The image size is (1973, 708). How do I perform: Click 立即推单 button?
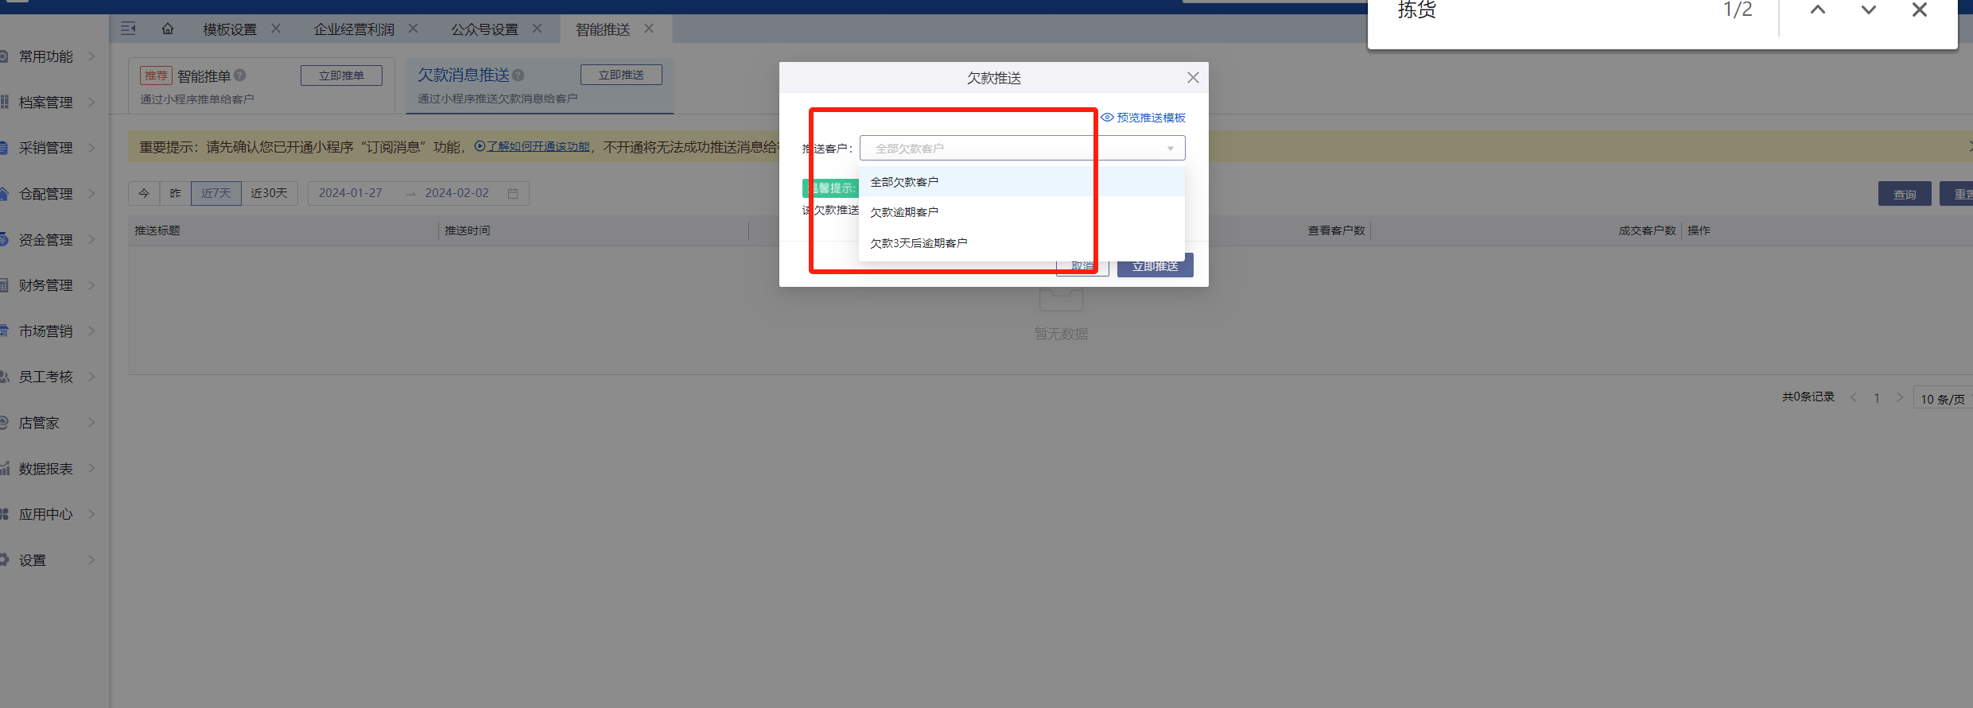click(x=341, y=75)
